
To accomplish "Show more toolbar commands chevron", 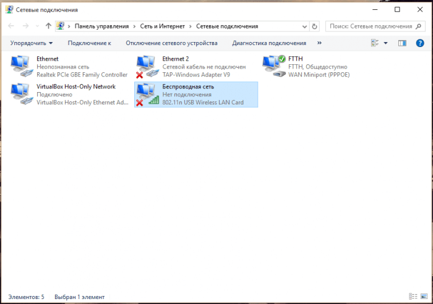I will 319,43.
